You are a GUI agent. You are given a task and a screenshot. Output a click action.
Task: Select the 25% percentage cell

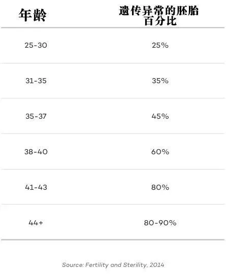tap(160, 46)
